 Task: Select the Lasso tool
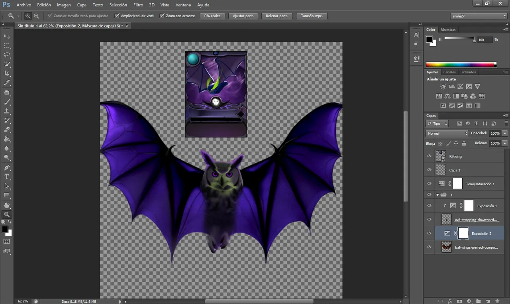[x=7, y=55]
